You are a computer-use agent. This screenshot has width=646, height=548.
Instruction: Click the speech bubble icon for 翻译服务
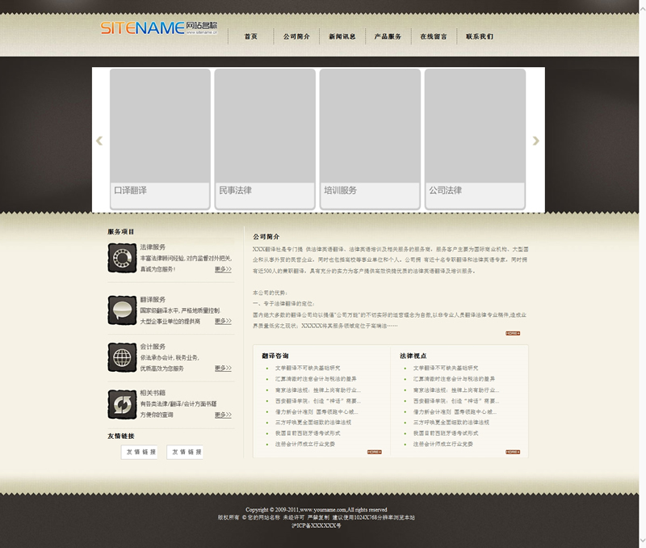click(122, 310)
